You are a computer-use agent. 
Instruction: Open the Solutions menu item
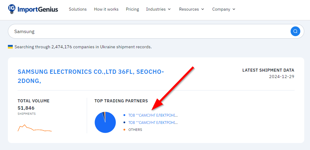[x=78, y=9]
